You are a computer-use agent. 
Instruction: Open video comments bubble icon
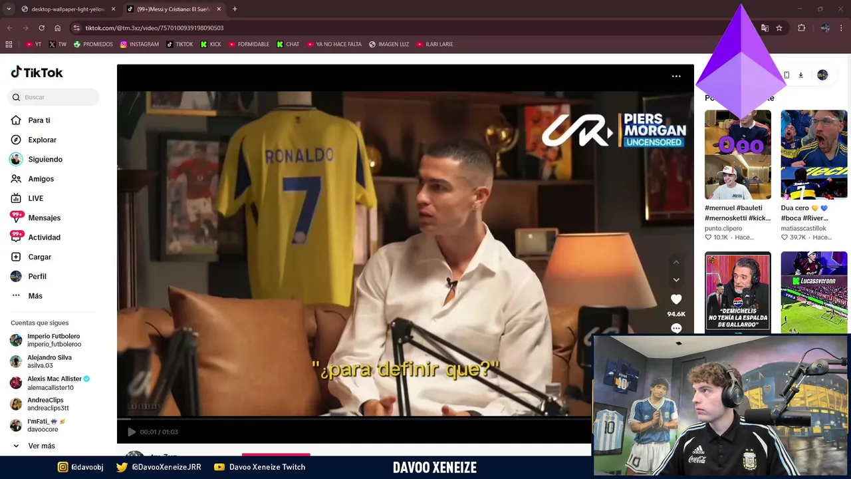[676, 328]
